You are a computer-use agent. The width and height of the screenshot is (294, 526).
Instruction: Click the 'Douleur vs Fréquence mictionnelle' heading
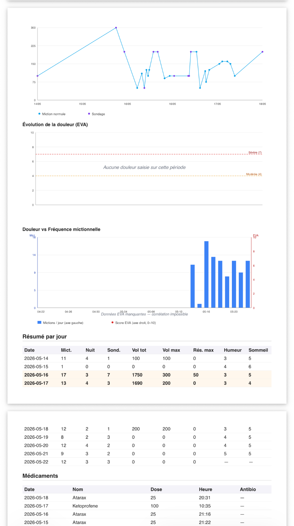click(61, 229)
